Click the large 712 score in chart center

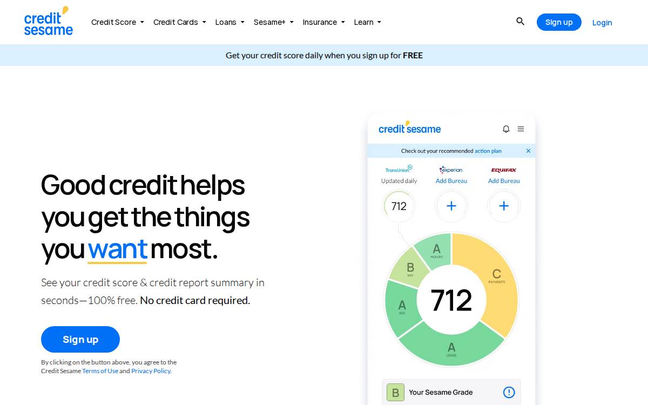[451, 300]
